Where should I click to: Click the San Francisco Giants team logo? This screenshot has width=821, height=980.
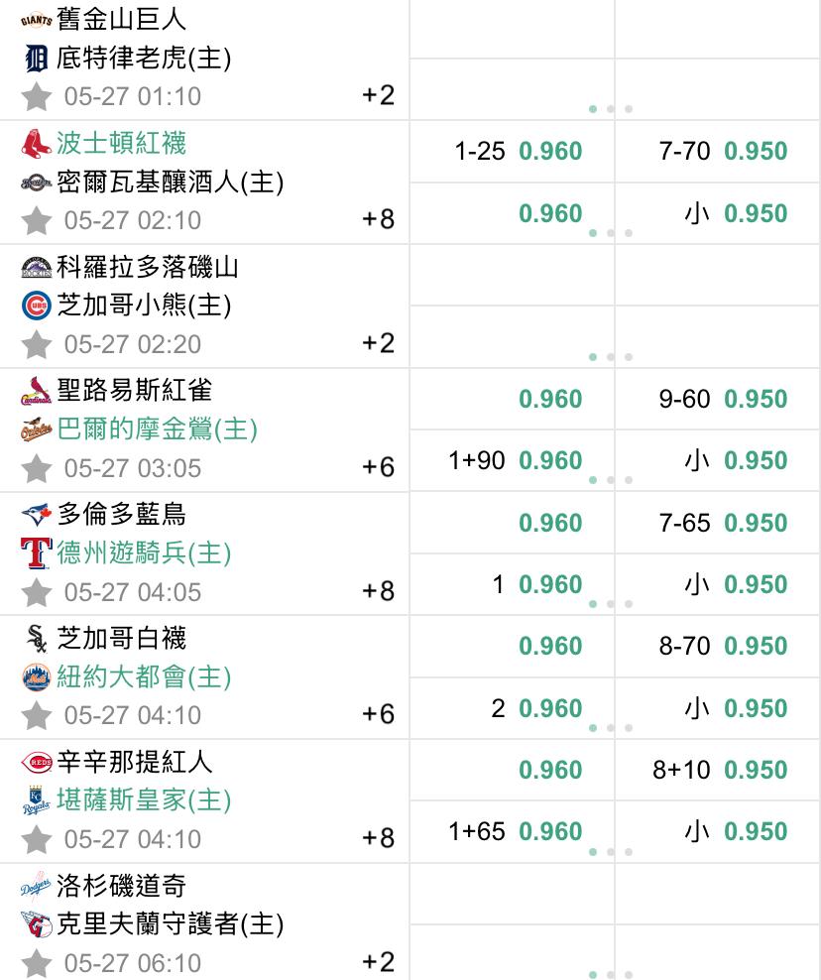pos(36,20)
